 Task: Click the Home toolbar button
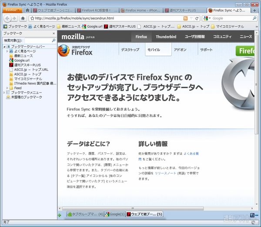click(x=23, y=18)
